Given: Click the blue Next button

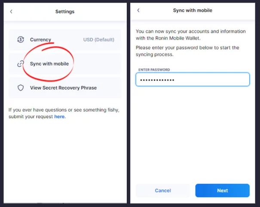Looking at the screenshot, I should coord(222,190).
